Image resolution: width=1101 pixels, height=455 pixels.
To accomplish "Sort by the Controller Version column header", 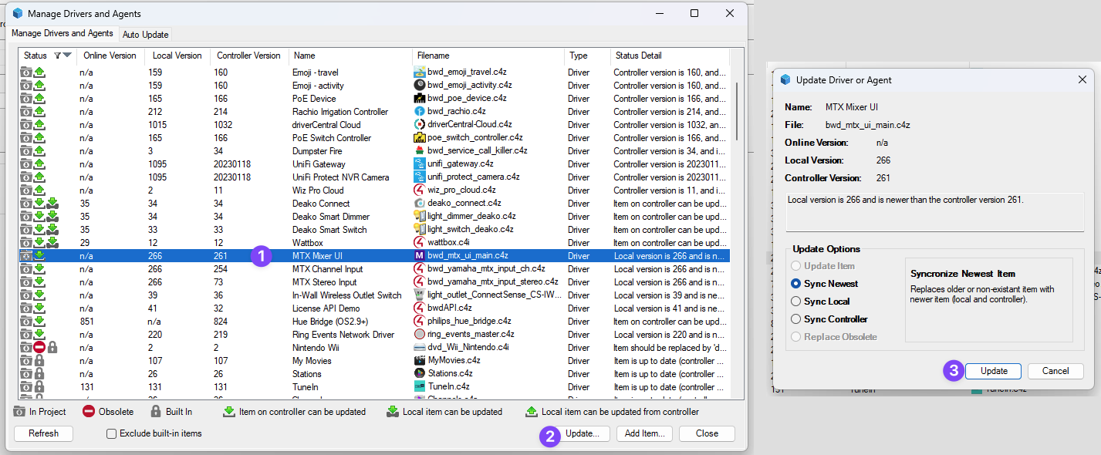I will (248, 56).
